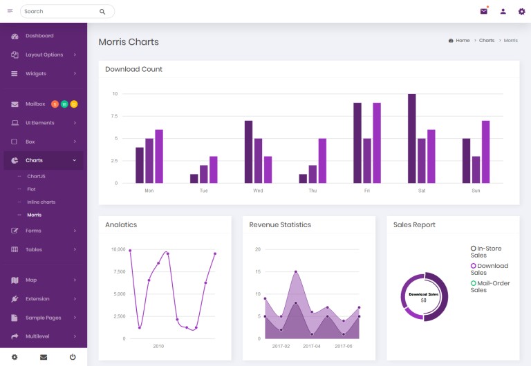This screenshot has height=366, width=531.
Task: Expand the Box submenu arrow
Action: coord(75,142)
